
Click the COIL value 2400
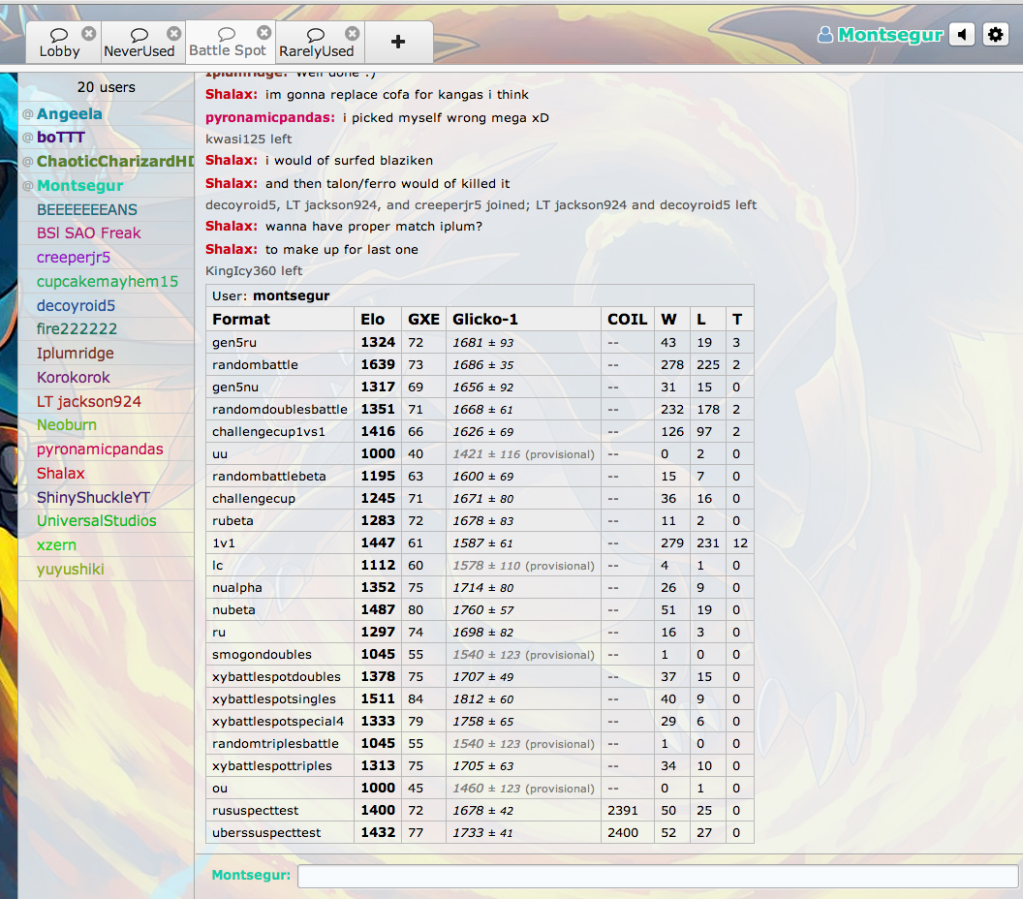click(x=622, y=833)
